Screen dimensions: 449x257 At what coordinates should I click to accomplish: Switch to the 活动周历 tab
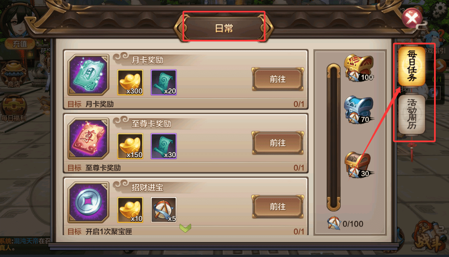(x=412, y=114)
